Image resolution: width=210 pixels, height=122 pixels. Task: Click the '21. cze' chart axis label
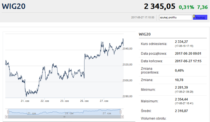tap(25, 101)
